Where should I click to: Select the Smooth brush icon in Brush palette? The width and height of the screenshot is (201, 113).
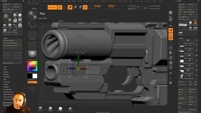pos(10,25)
